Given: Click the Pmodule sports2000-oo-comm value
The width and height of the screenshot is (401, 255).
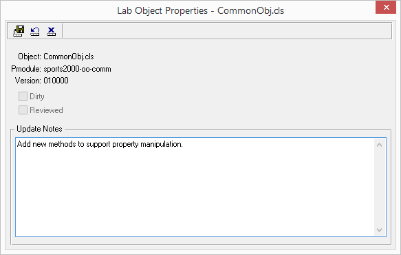Looking at the screenshot, I should [x=77, y=69].
